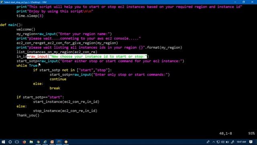Check battery status tray icon

click(227, 142)
